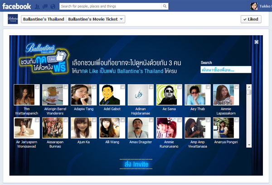Select Aimmie Lapassakorn's photo
272x185 pixels.
[x=223, y=95]
